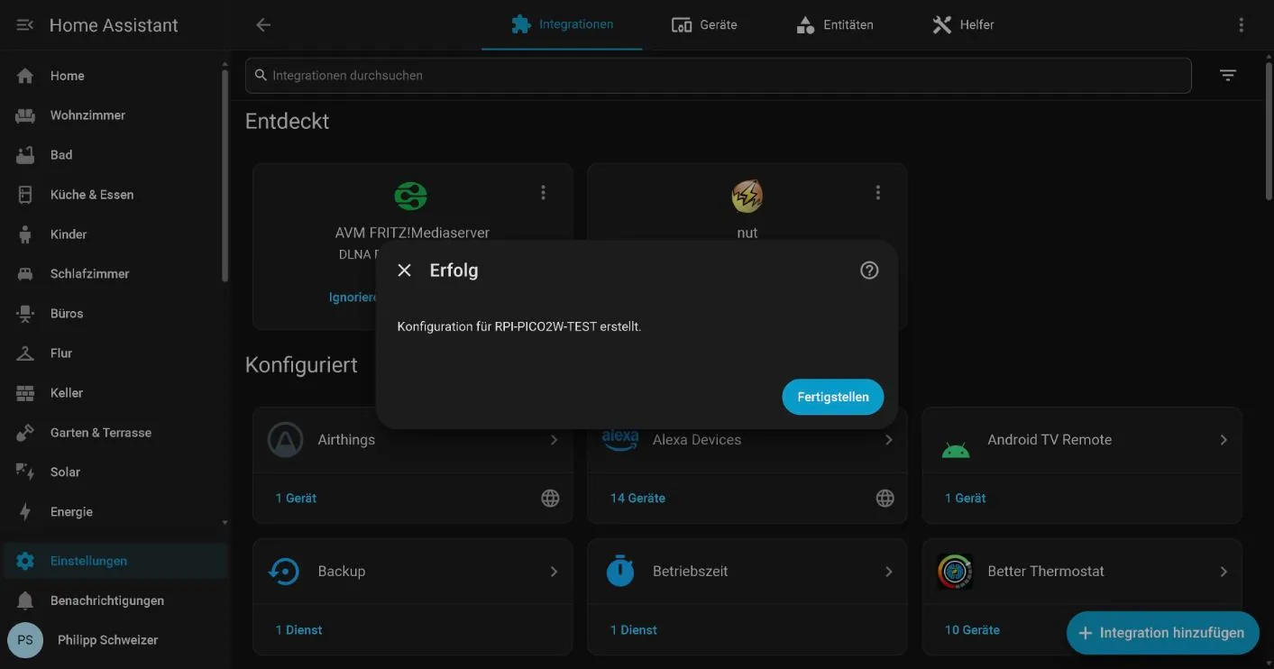Click Integrationen durchsuchen search field
The width and height of the screenshot is (1274, 669).
tap(718, 76)
